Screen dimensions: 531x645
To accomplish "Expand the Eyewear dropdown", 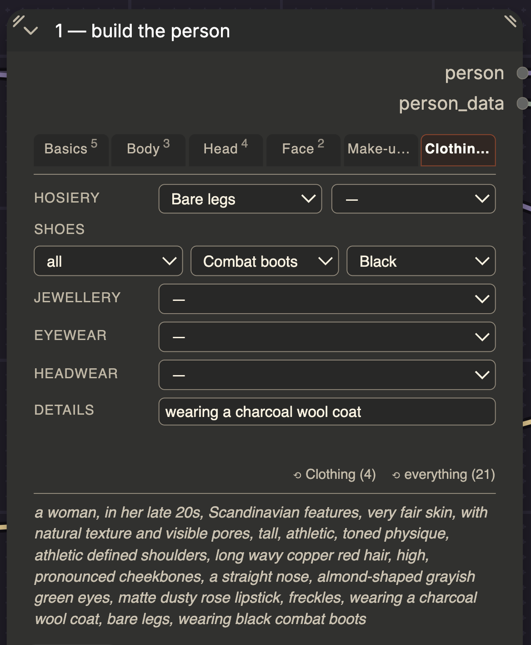I will coord(327,337).
